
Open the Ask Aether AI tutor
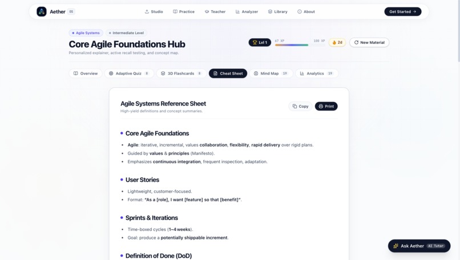click(x=419, y=246)
